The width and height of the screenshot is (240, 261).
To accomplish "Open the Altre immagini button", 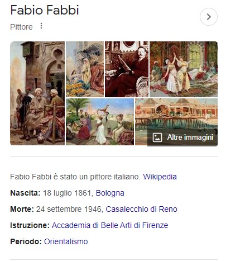I will [183, 137].
